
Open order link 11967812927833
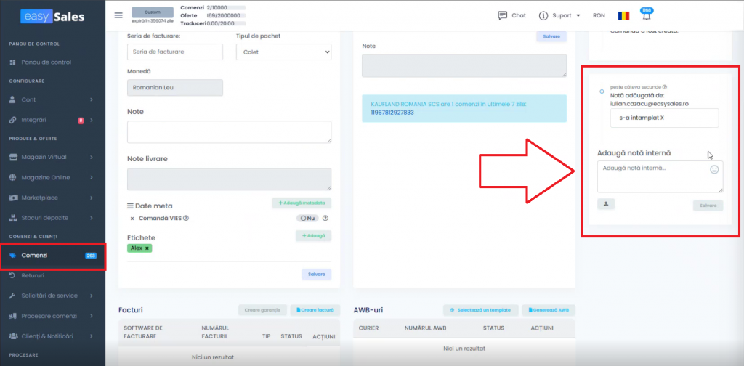point(392,113)
